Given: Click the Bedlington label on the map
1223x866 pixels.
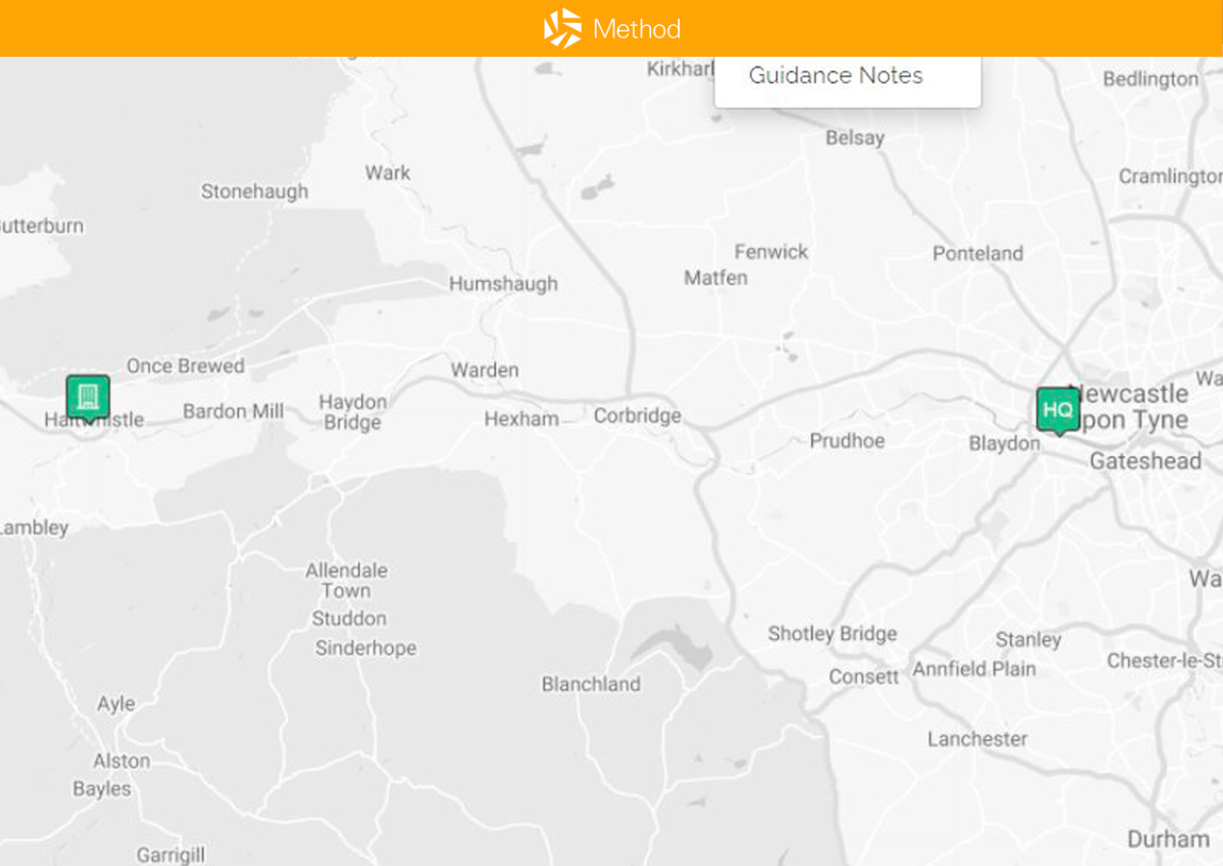Looking at the screenshot, I should coord(1150,79).
